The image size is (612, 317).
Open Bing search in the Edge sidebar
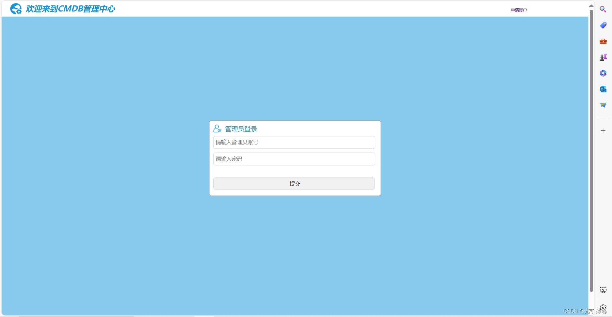(x=603, y=9)
